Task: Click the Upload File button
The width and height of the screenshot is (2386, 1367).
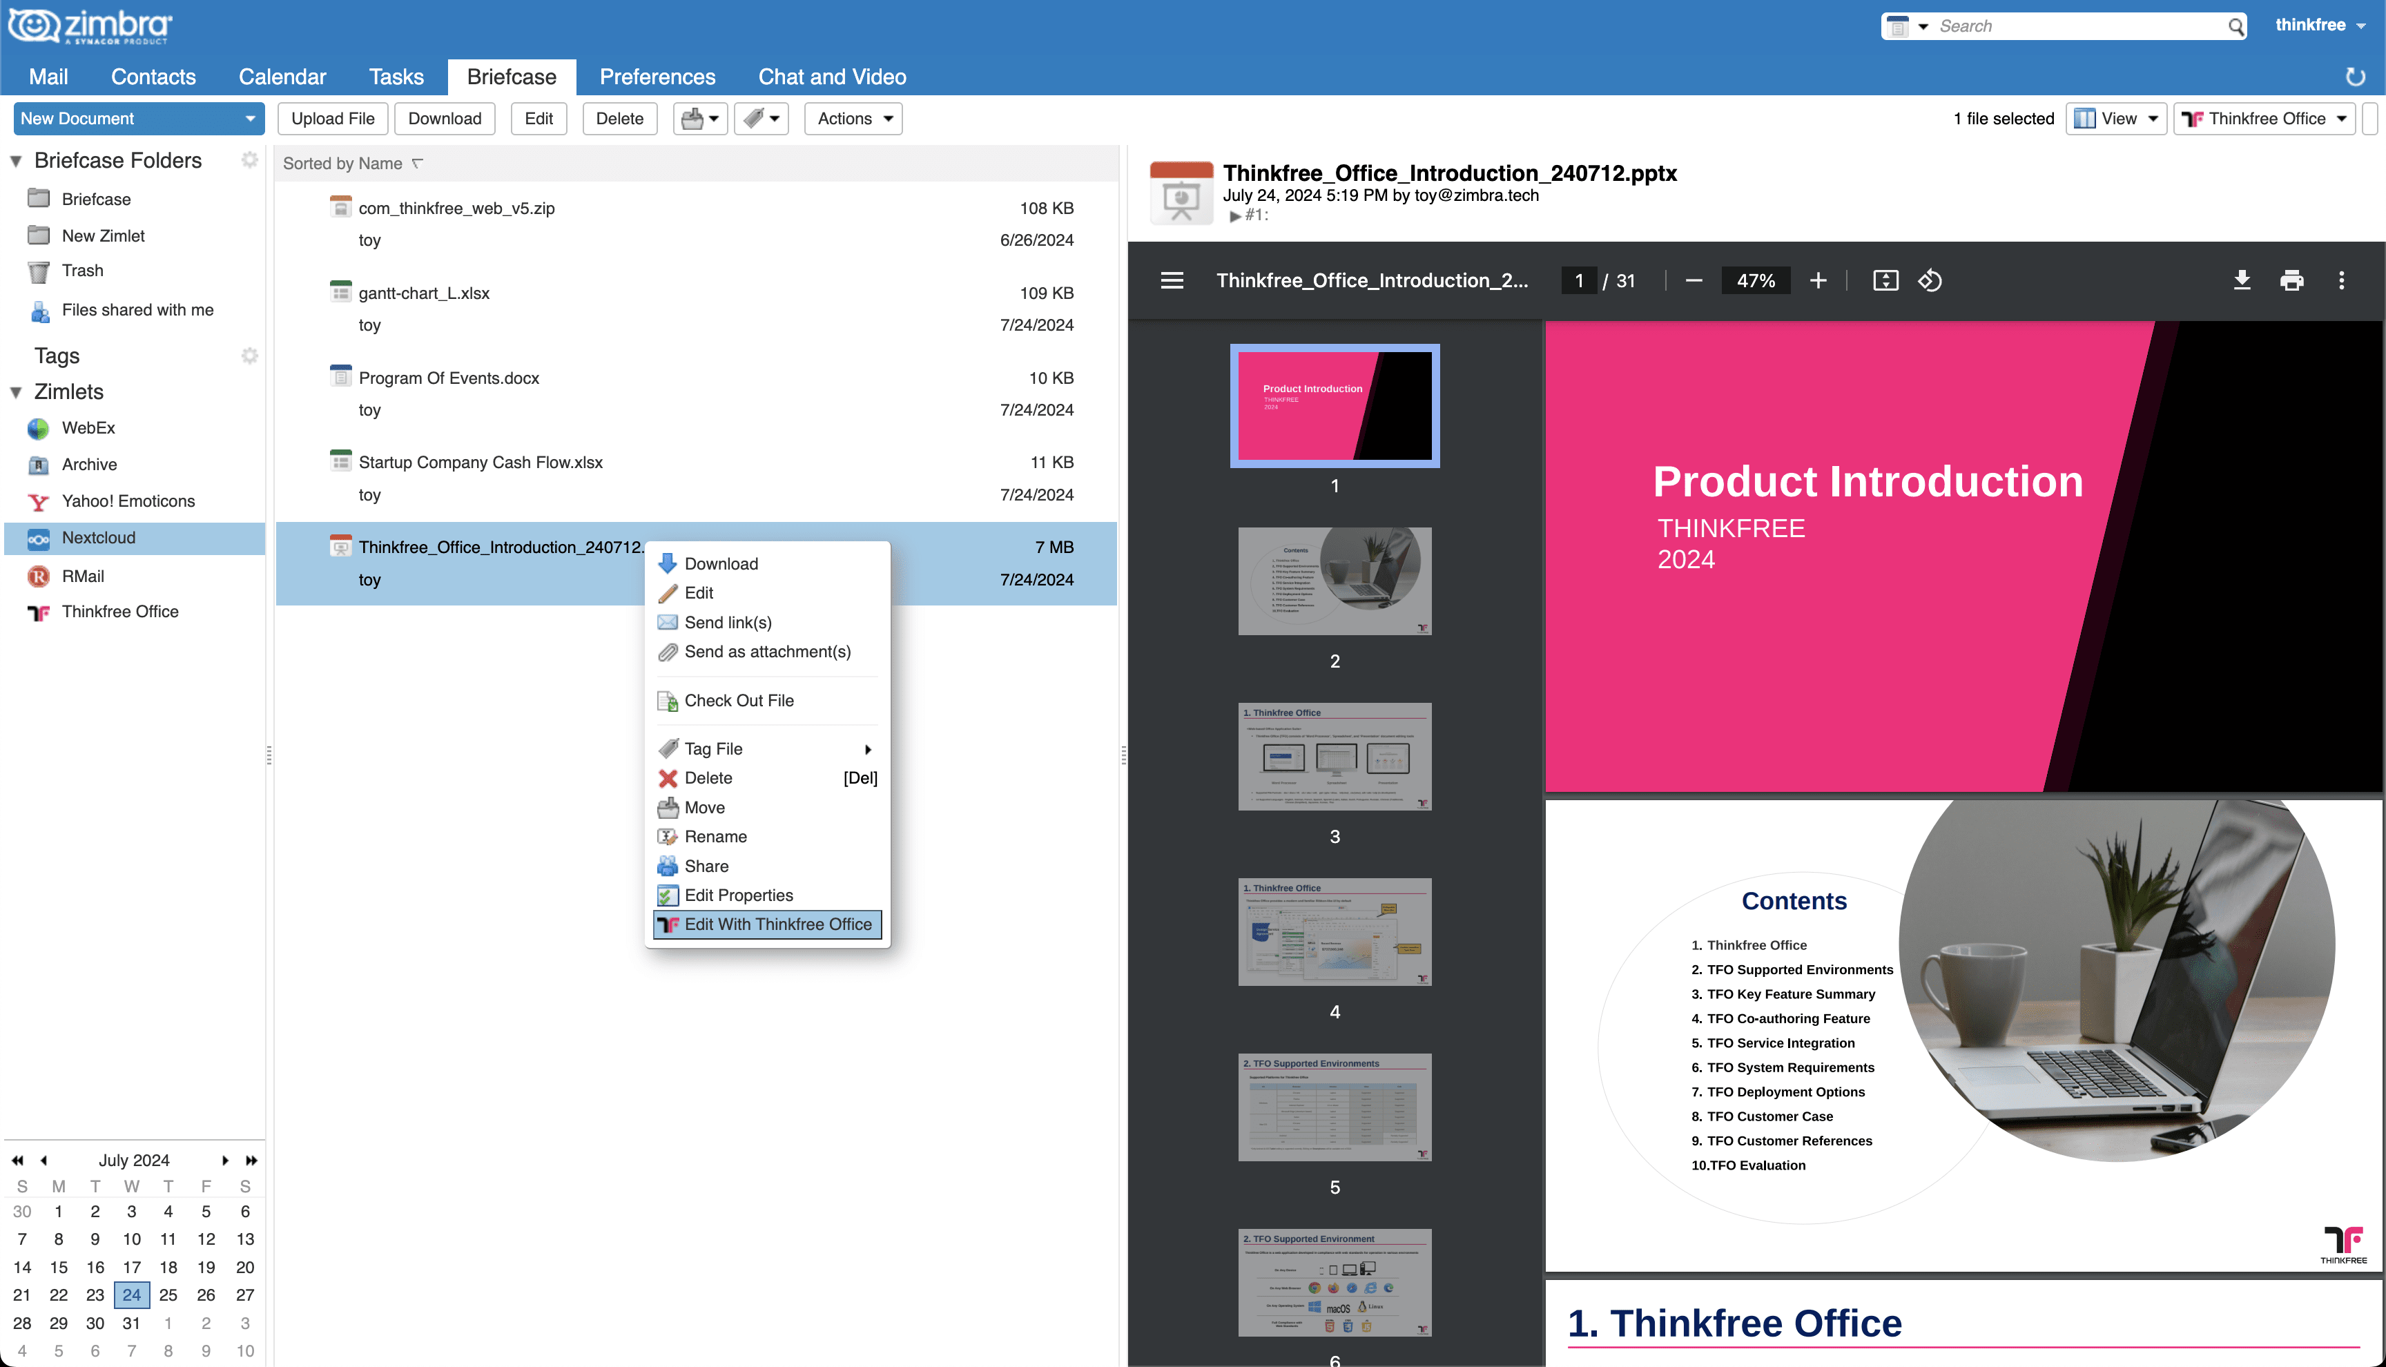Action: [x=332, y=118]
